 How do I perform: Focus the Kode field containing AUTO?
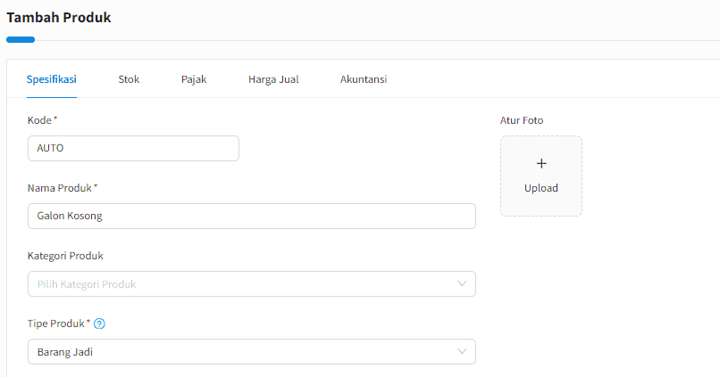tap(133, 148)
